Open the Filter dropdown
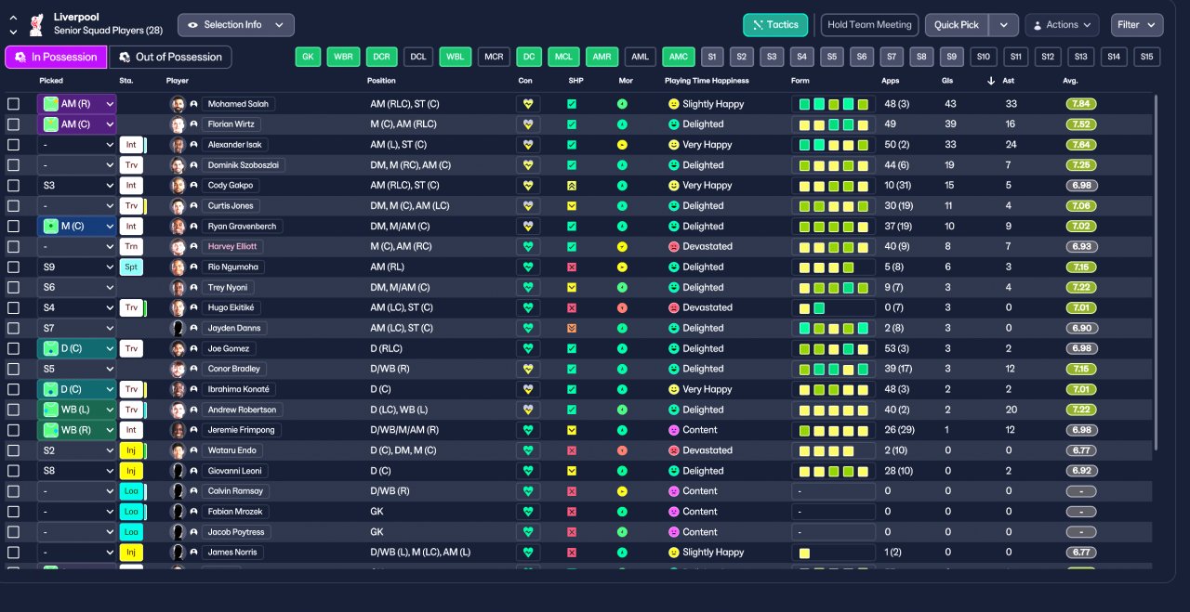 1136,25
